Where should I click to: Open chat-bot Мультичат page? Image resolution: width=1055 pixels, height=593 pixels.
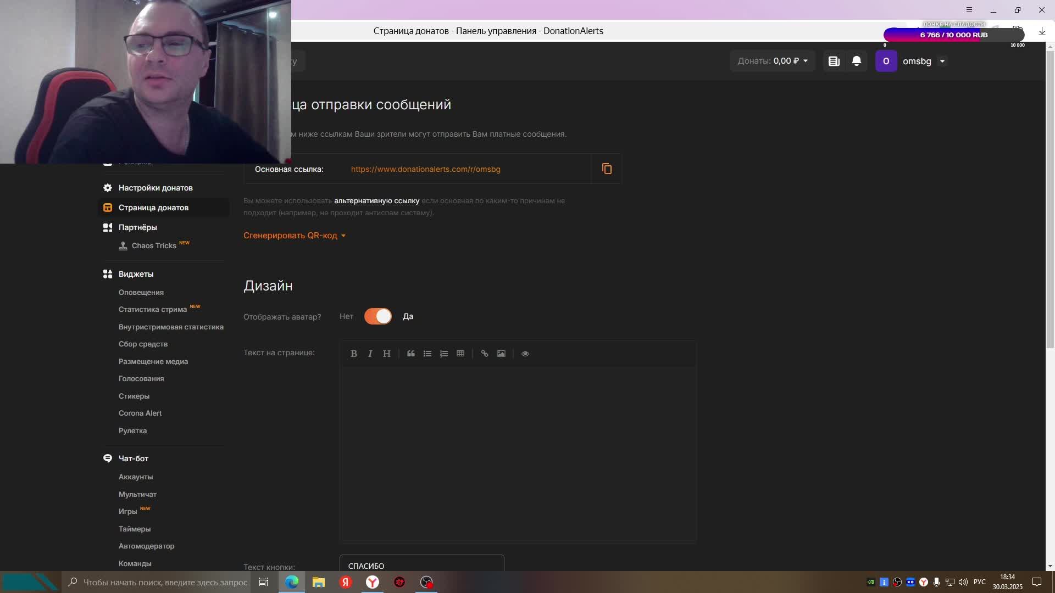[137, 495]
